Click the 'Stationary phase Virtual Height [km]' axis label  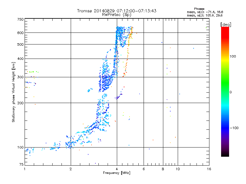[14, 92]
